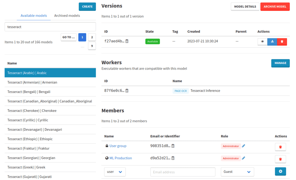Go to page 9 of models

click(92, 46)
